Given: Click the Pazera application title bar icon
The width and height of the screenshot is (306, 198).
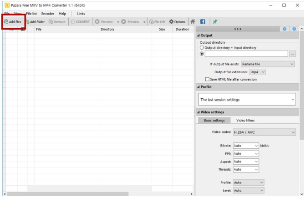Looking at the screenshot, I should (7, 5).
